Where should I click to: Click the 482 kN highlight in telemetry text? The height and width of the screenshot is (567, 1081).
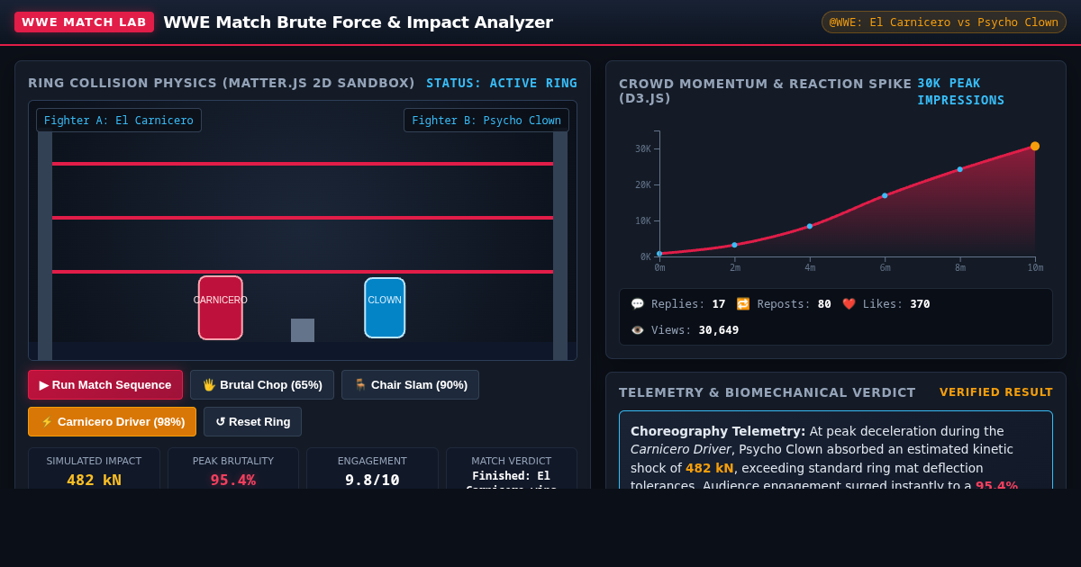[710, 468]
